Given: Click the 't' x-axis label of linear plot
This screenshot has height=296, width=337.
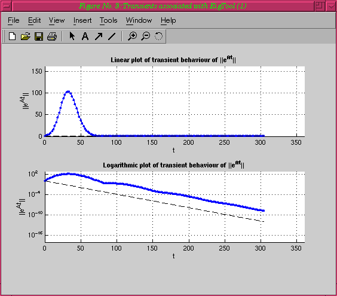Looking at the screenshot, I should pos(173,150).
